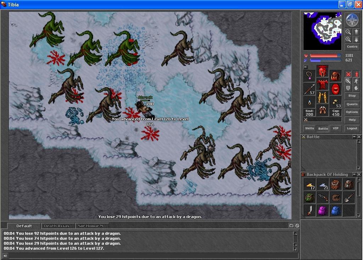Toggle the Battle window button
The width and height of the screenshot is (363, 260).
click(x=323, y=128)
